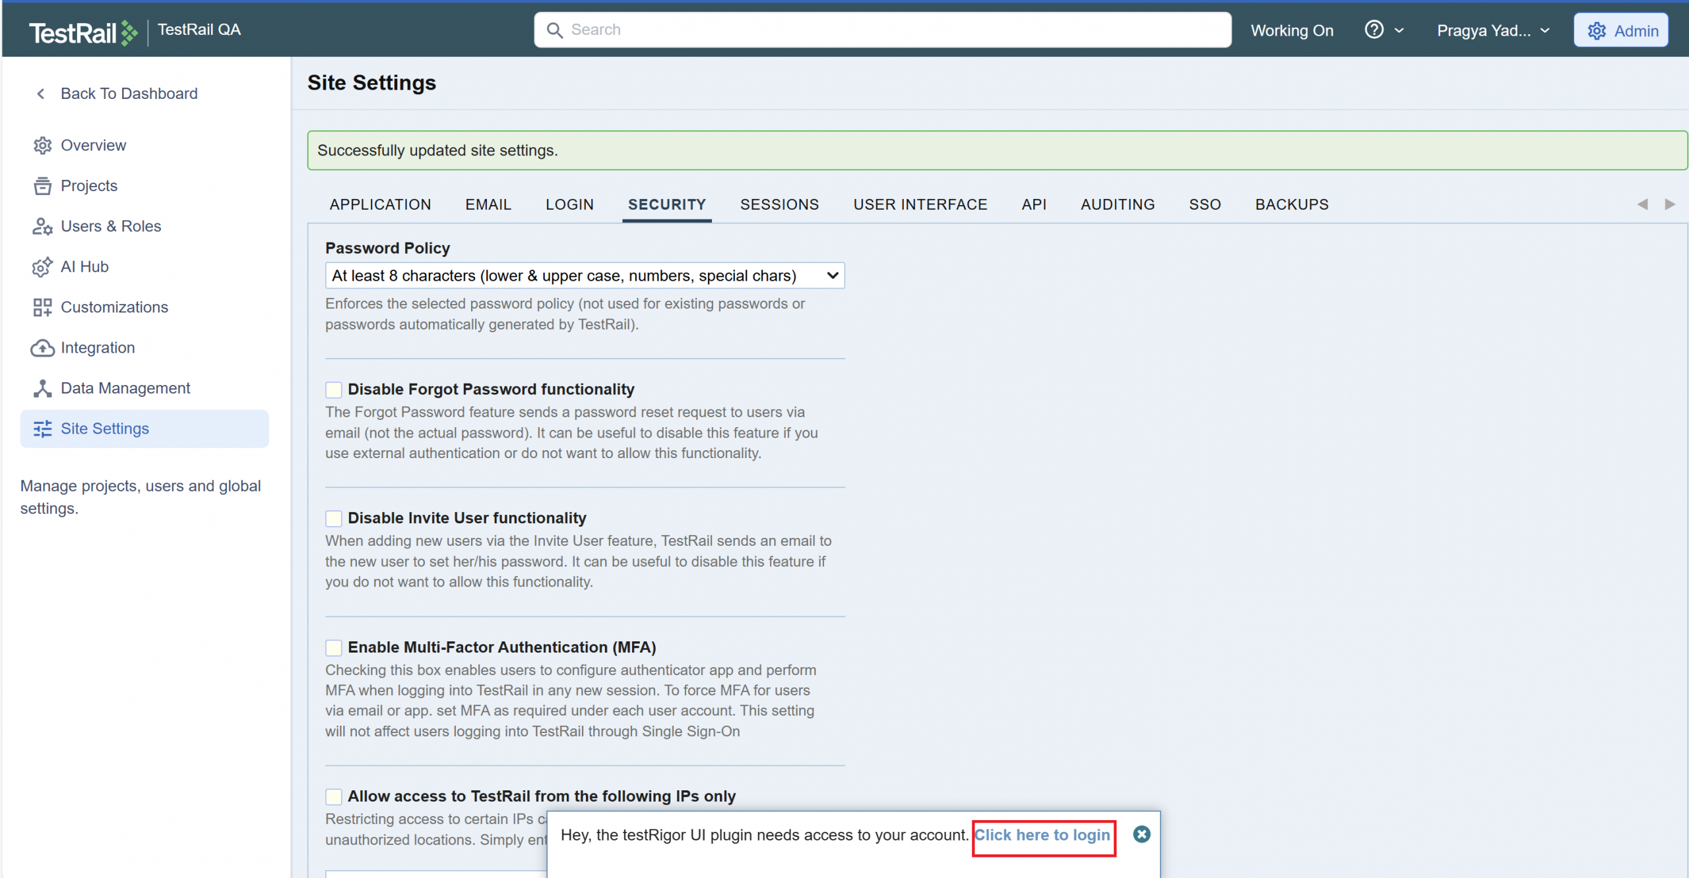Open Users & Roles via its icon
Image resolution: width=1689 pixels, height=878 pixels.
tap(42, 227)
